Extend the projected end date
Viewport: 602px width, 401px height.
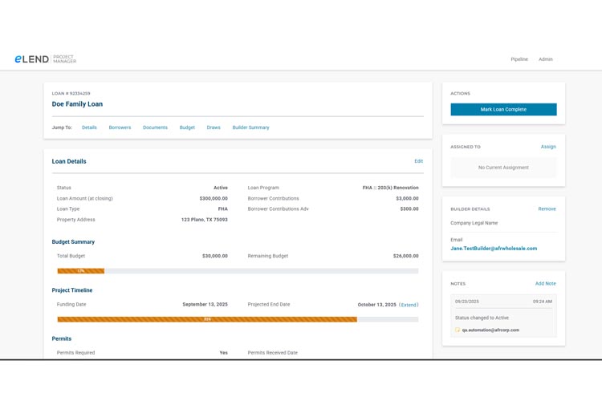click(x=409, y=305)
